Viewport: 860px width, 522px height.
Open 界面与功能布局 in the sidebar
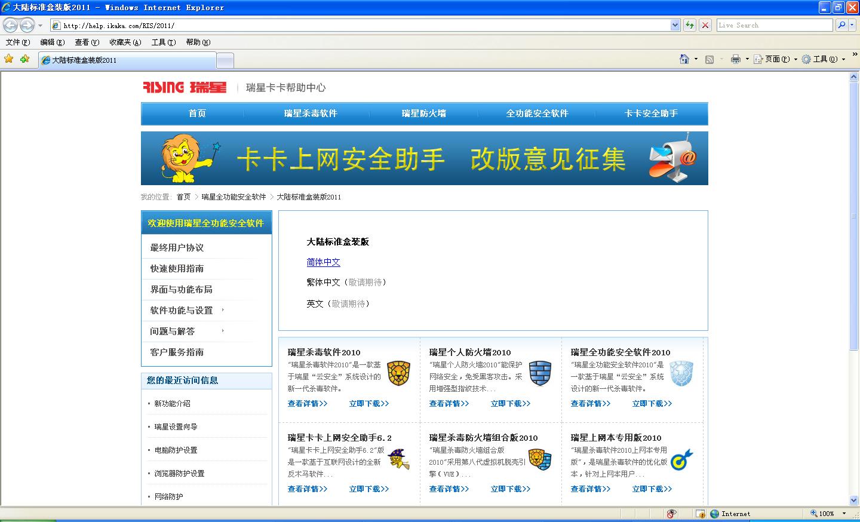click(x=181, y=289)
